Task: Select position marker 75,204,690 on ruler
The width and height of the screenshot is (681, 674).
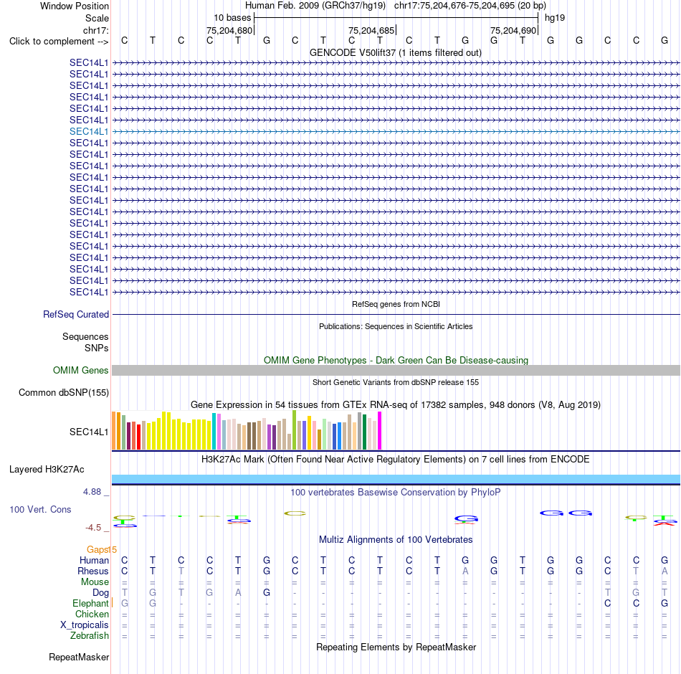Action: tap(513, 30)
